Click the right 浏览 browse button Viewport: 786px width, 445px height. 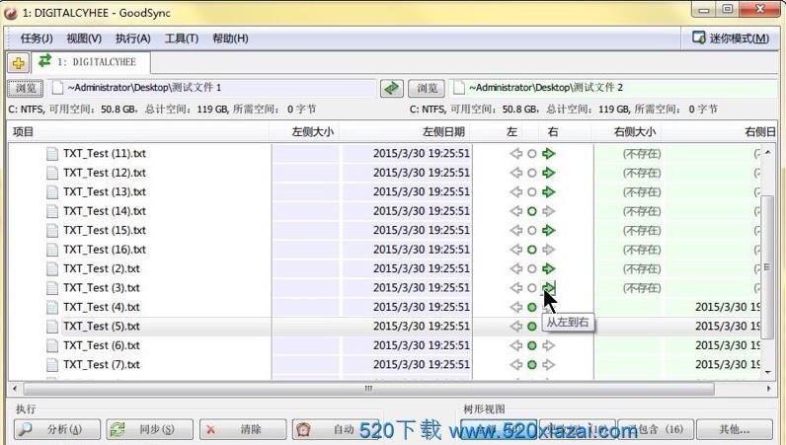[427, 88]
